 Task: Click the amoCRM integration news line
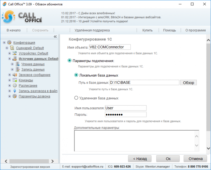click(111, 17)
